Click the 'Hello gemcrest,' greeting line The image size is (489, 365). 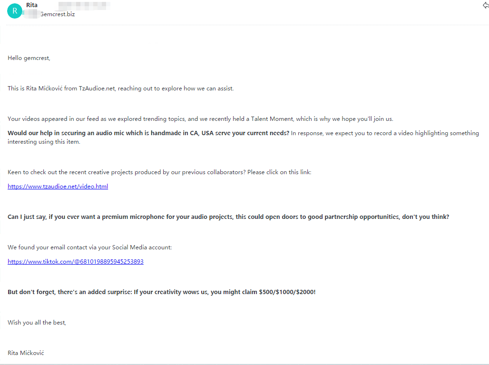(29, 58)
